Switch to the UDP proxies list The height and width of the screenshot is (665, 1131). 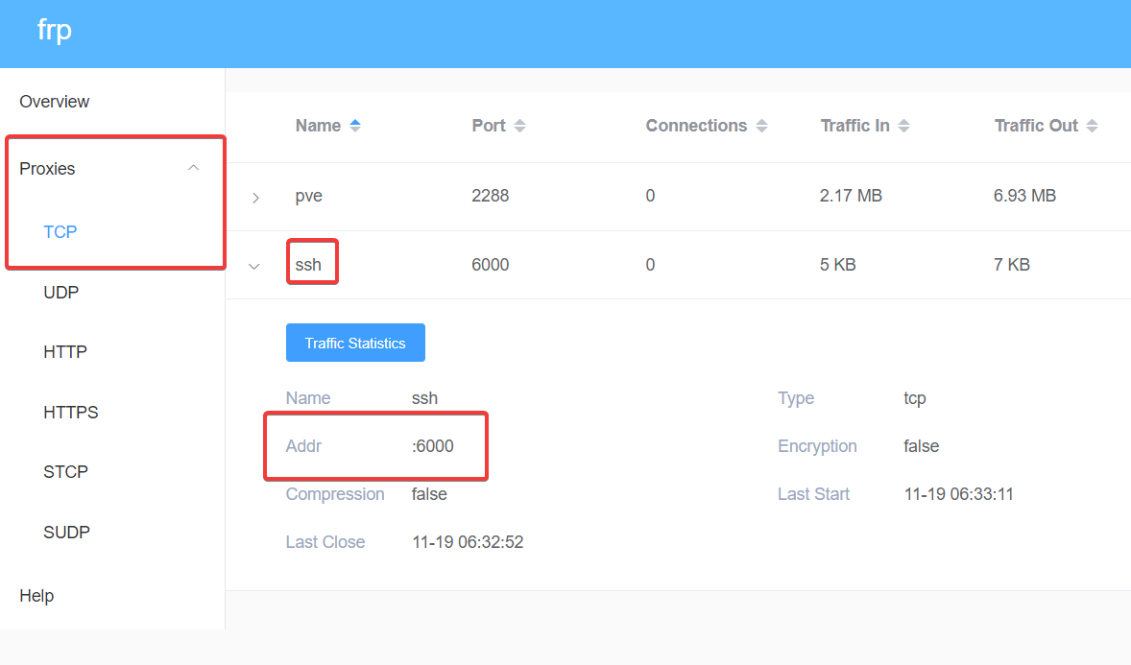coord(61,292)
